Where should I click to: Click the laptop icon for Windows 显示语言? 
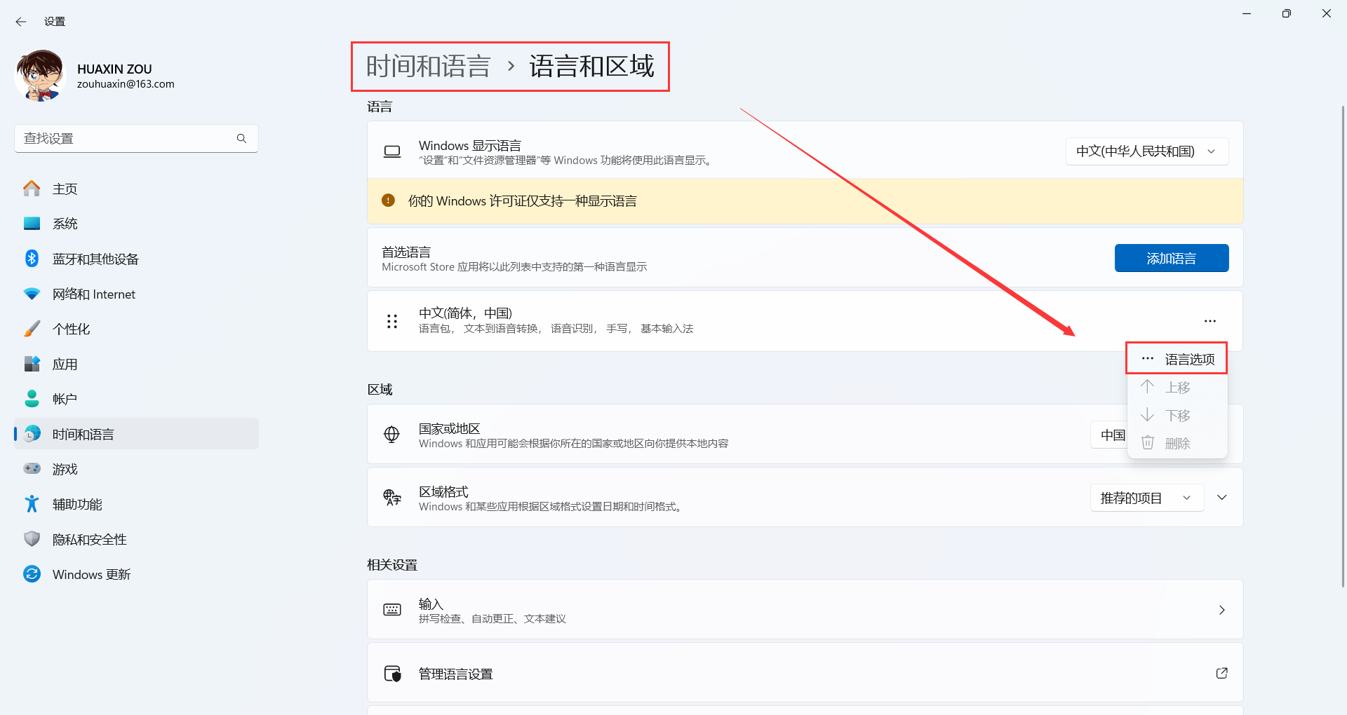click(x=392, y=151)
